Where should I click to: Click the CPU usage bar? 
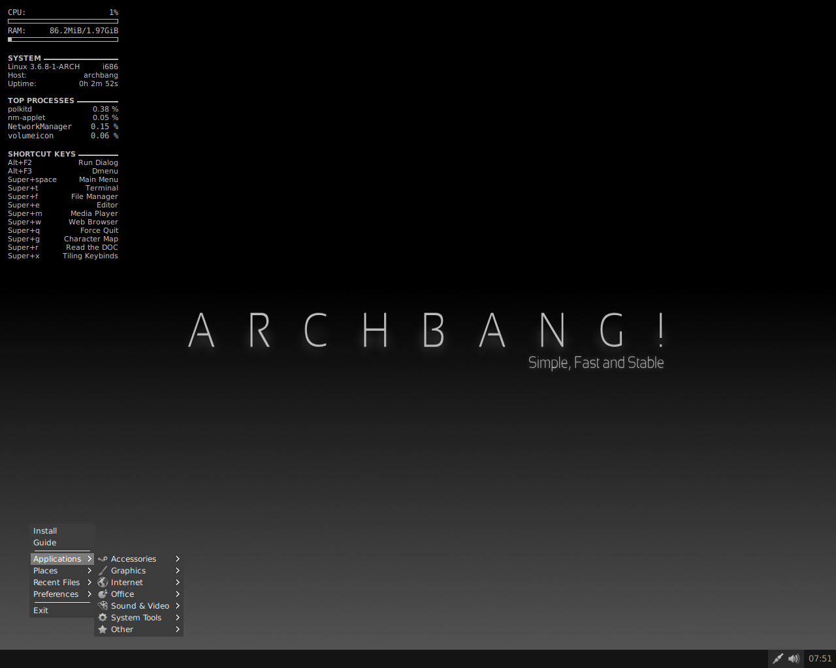click(x=63, y=21)
